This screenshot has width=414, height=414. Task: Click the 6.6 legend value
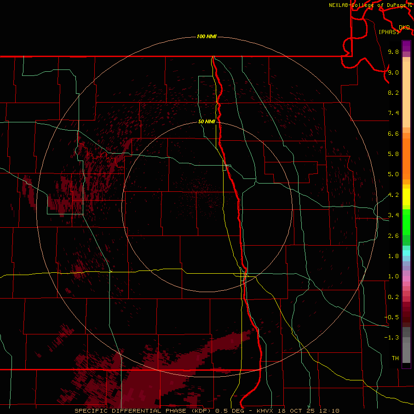click(x=393, y=133)
